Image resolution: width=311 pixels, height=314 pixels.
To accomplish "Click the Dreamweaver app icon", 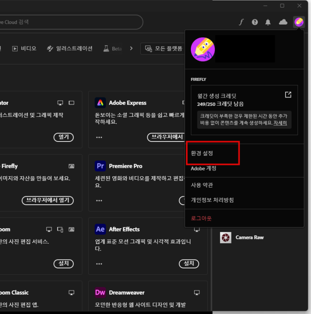I will point(100,293).
